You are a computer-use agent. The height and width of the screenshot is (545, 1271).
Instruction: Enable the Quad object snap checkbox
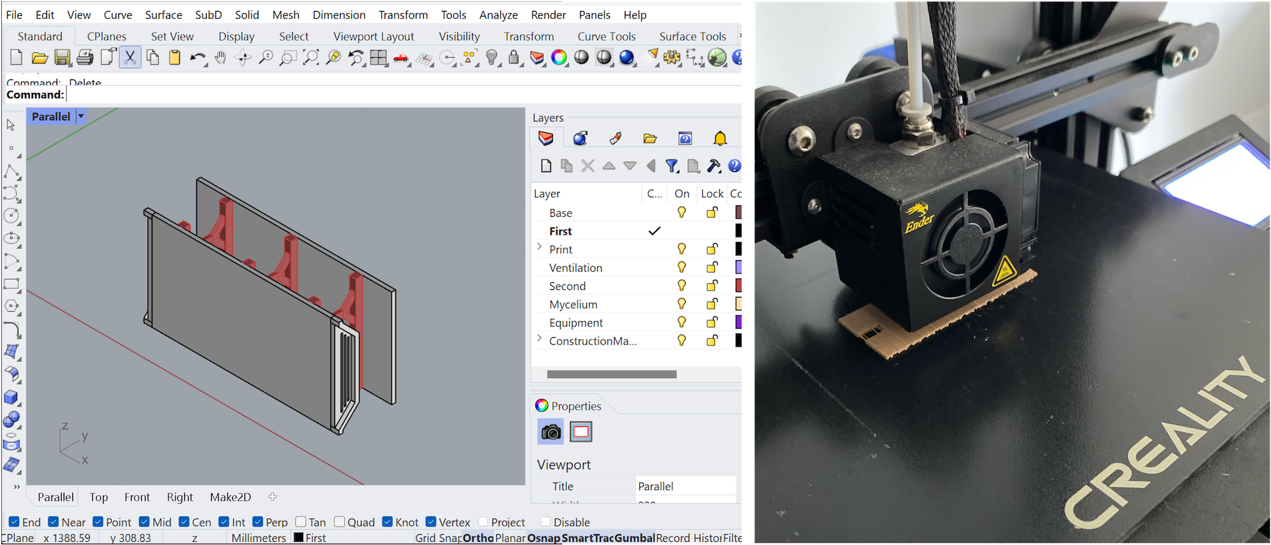point(339,522)
